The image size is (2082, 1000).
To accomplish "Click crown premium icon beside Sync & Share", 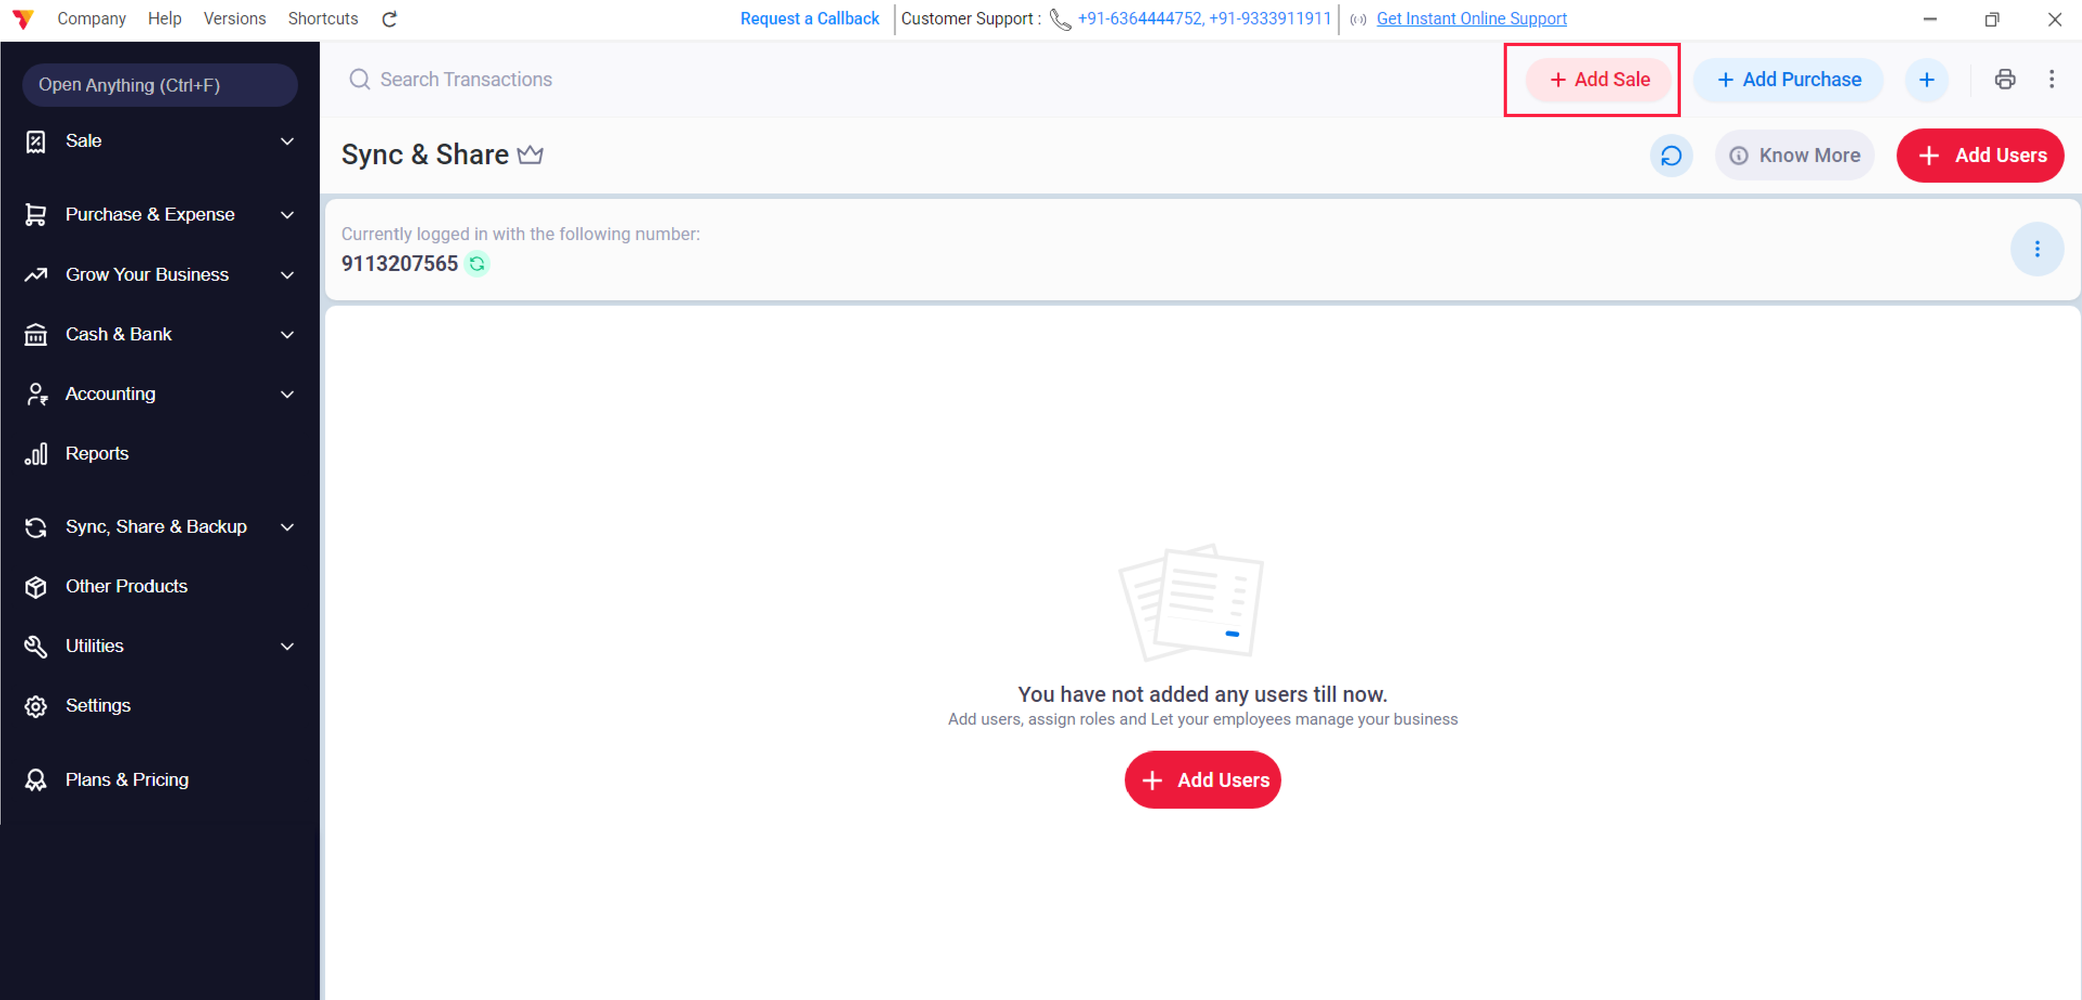I will pos(530,154).
